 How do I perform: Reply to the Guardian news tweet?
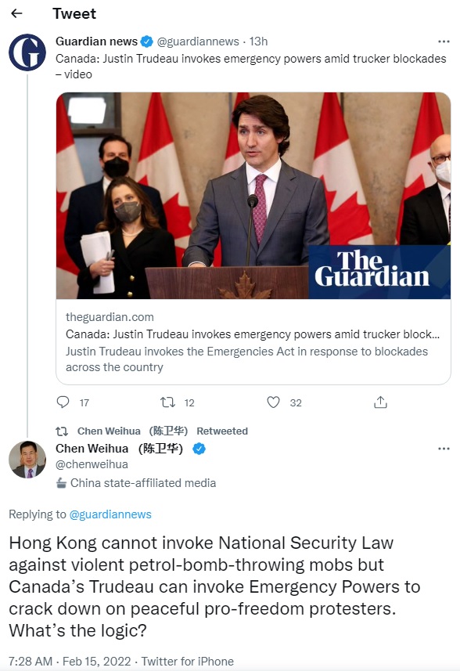point(63,402)
